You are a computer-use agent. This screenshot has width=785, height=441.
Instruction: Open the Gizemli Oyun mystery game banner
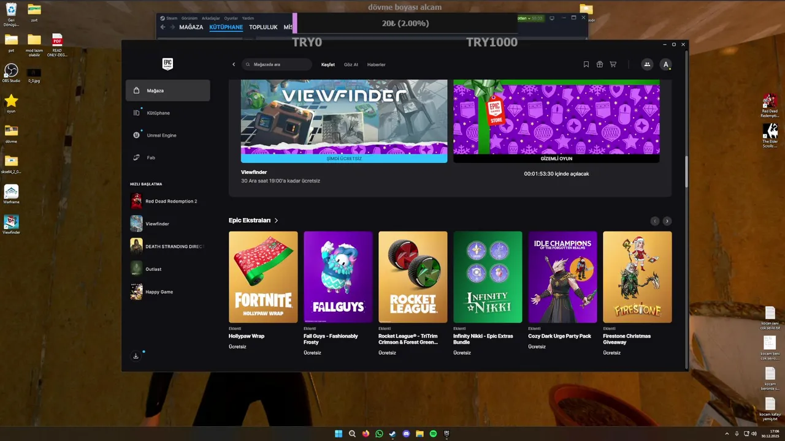pyautogui.click(x=556, y=121)
